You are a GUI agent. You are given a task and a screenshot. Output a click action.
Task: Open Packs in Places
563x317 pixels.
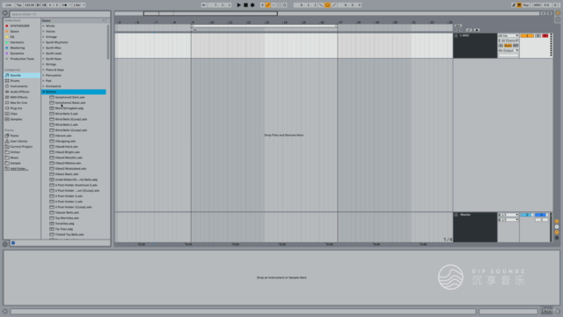(14, 136)
